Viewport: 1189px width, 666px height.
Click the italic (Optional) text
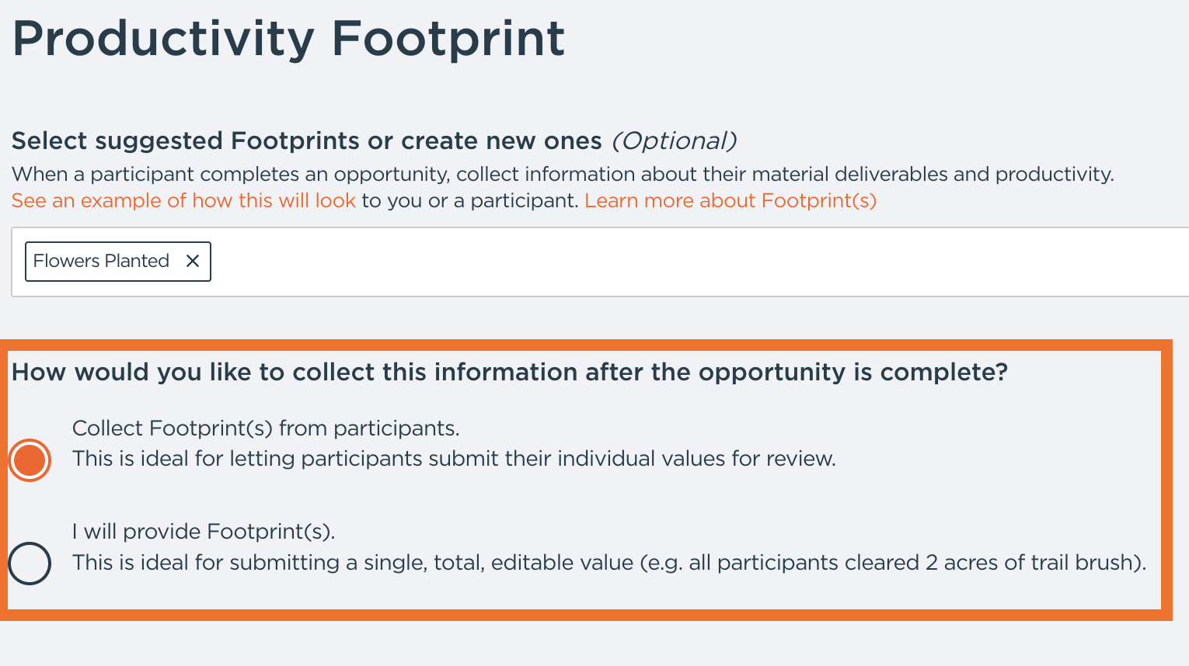674,140
